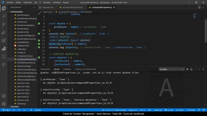207x116 pixels.
Task: Switch to CONSOLA DE DEPURACIÓN tab
Action: click(x=85, y=69)
